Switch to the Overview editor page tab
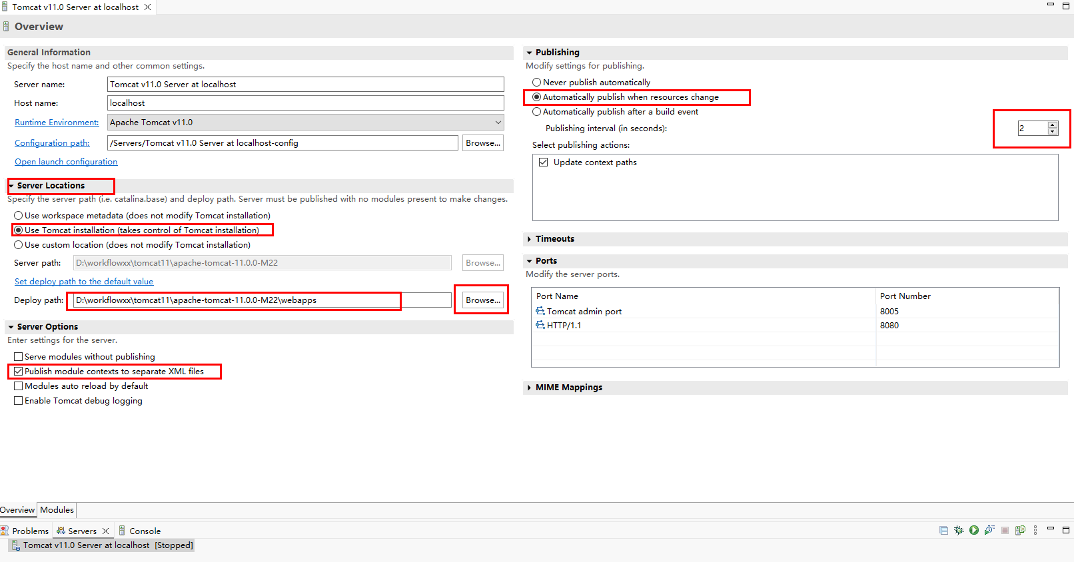The height and width of the screenshot is (562, 1074). pos(18,510)
